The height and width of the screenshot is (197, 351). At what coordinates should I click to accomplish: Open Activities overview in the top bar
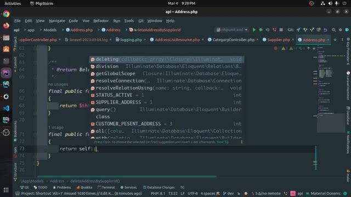tap(13, 3)
